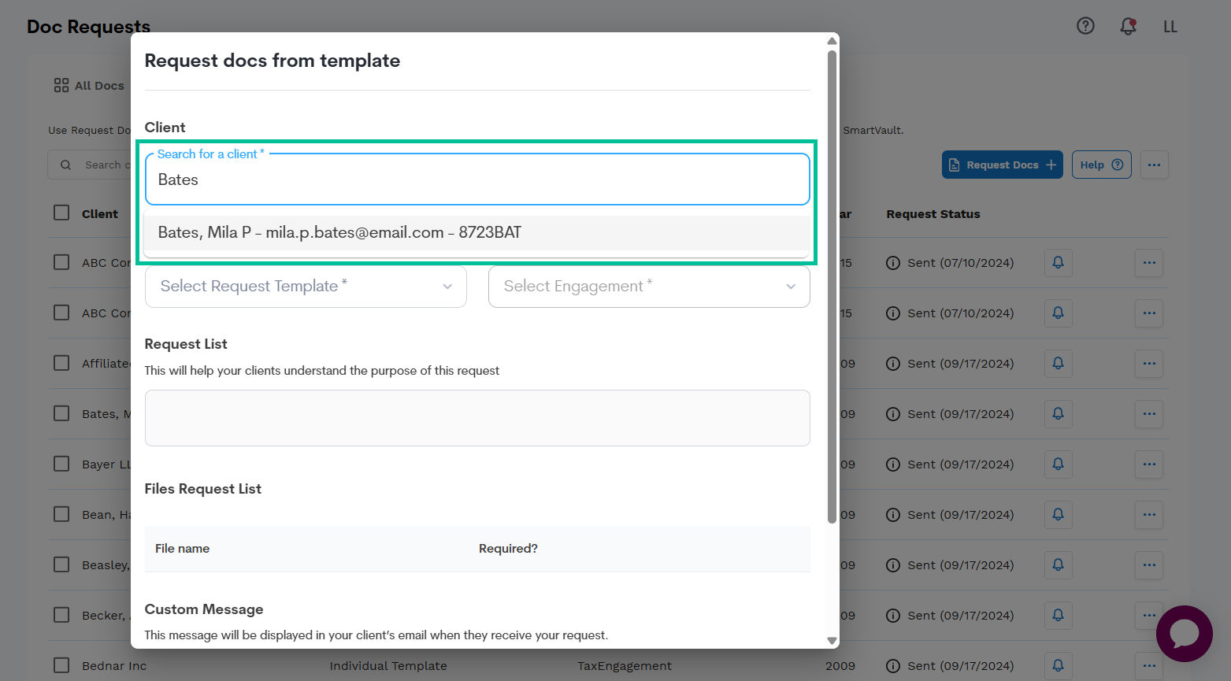
Task: Click reminder bell for Bednar Inc row
Action: point(1058,666)
